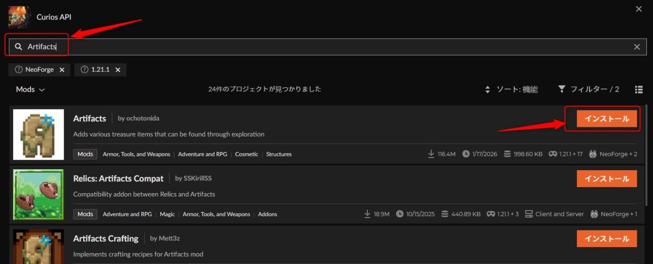The height and width of the screenshot is (264, 653).
Task: Click the NeoForge + 2 loader icon
Action: (593, 154)
